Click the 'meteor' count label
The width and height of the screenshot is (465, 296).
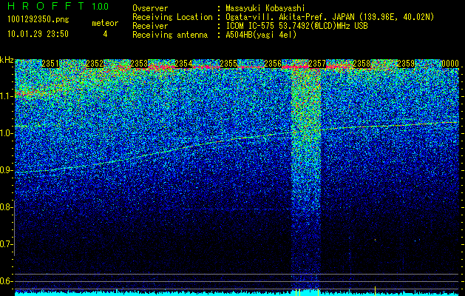click(105, 23)
